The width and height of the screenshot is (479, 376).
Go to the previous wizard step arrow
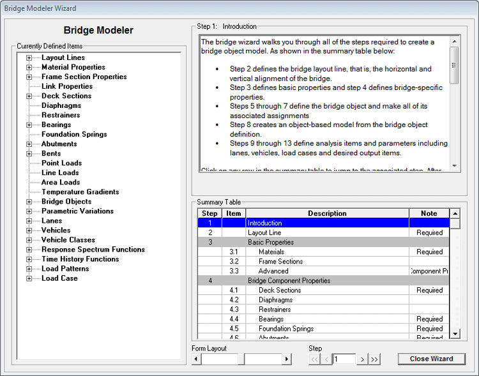pyautogui.click(x=326, y=359)
